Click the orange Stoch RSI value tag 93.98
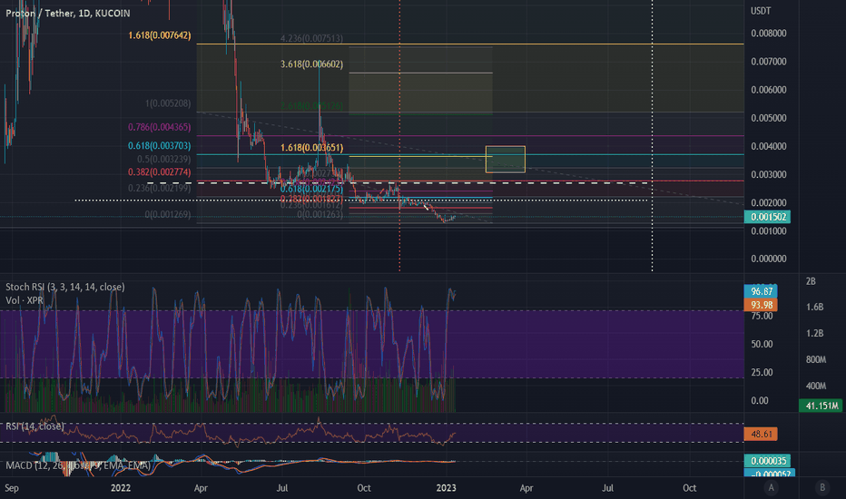This screenshot has width=846, height=499. point(761,305)
